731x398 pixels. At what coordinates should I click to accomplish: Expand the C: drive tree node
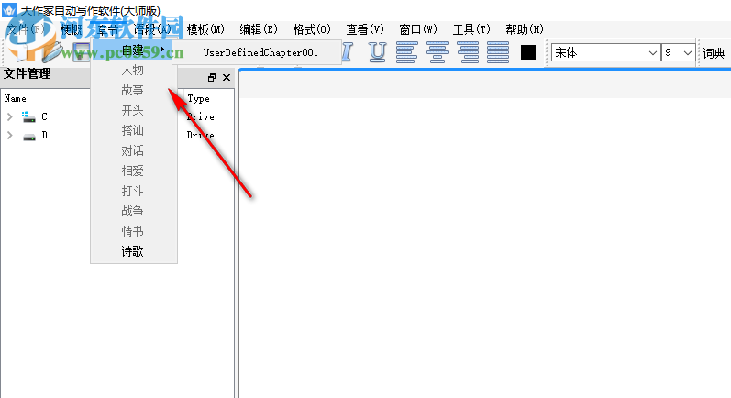(x=10, y=116)
